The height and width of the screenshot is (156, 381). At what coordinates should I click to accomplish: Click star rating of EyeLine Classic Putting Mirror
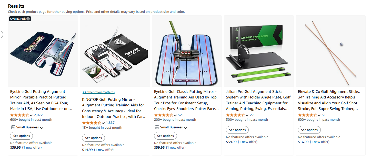[x=164, y=115]
